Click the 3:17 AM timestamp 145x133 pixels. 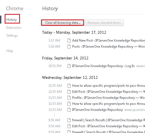[54, 41]
